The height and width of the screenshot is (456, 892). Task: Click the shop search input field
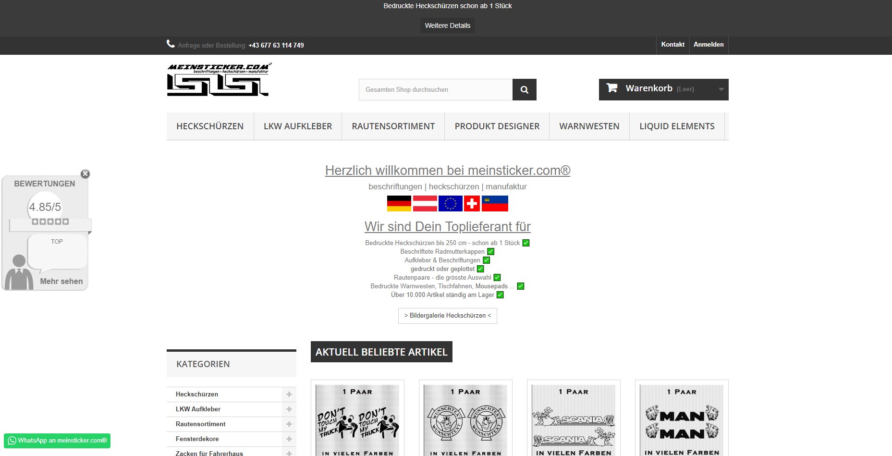click(435, 90)
